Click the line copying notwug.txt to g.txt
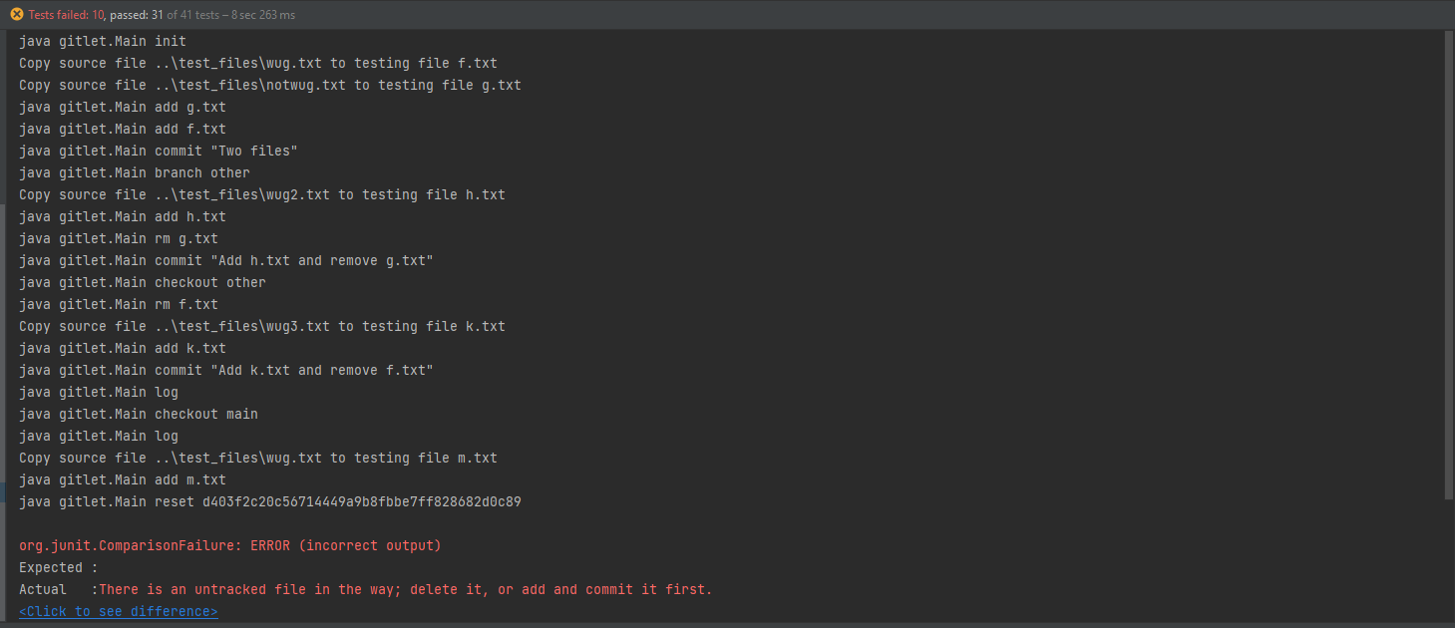Viewport: 1455px width, 628px height. (x=269, y=85)
